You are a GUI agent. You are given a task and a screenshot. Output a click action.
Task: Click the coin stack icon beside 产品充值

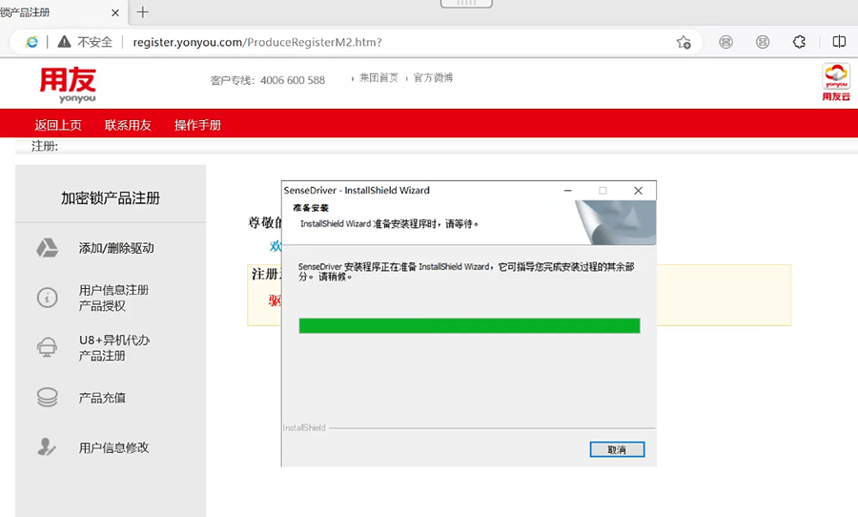pos(47,398)
